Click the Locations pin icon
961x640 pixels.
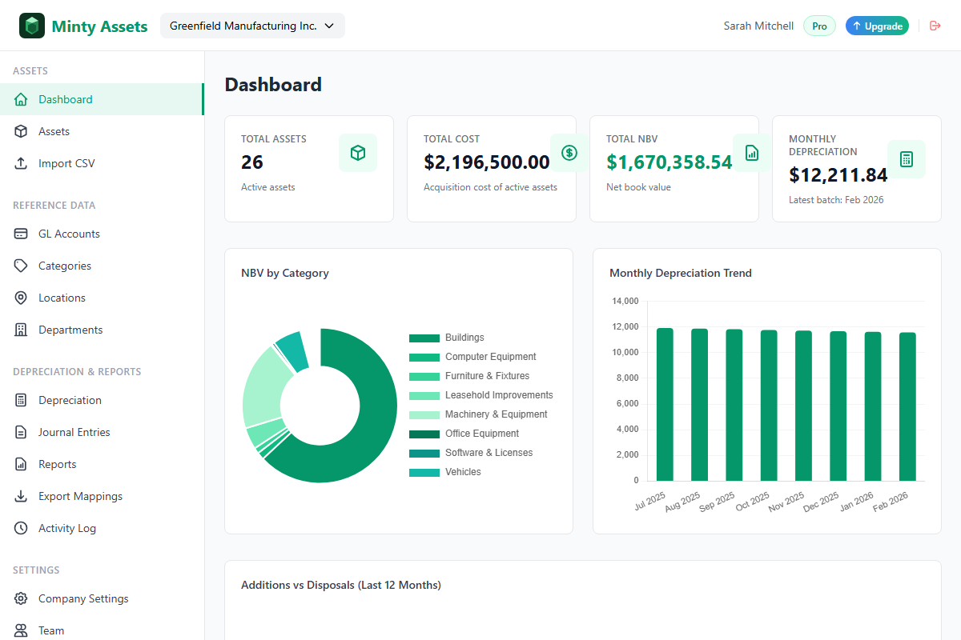pyautogui.click(x=22, y=298)
